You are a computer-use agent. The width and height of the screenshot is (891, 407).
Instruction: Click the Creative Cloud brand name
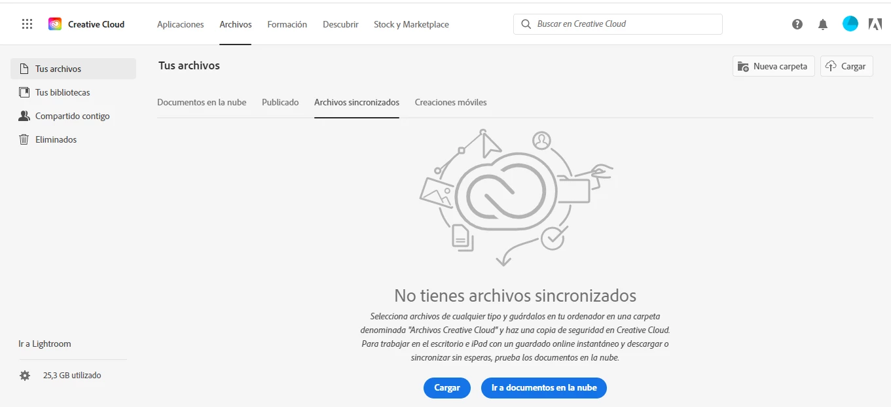click(x=96, y=24)
